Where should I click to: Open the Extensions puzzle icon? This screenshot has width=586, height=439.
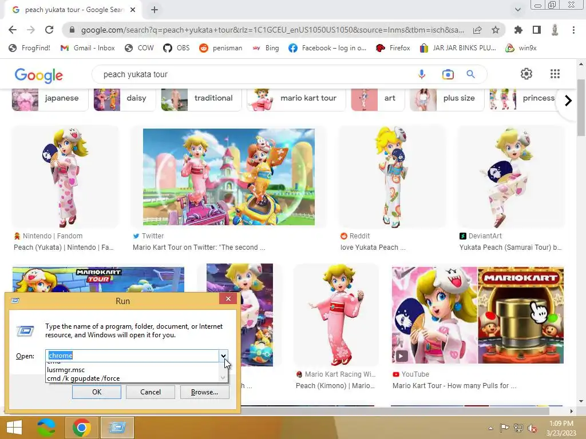[518, 30]
